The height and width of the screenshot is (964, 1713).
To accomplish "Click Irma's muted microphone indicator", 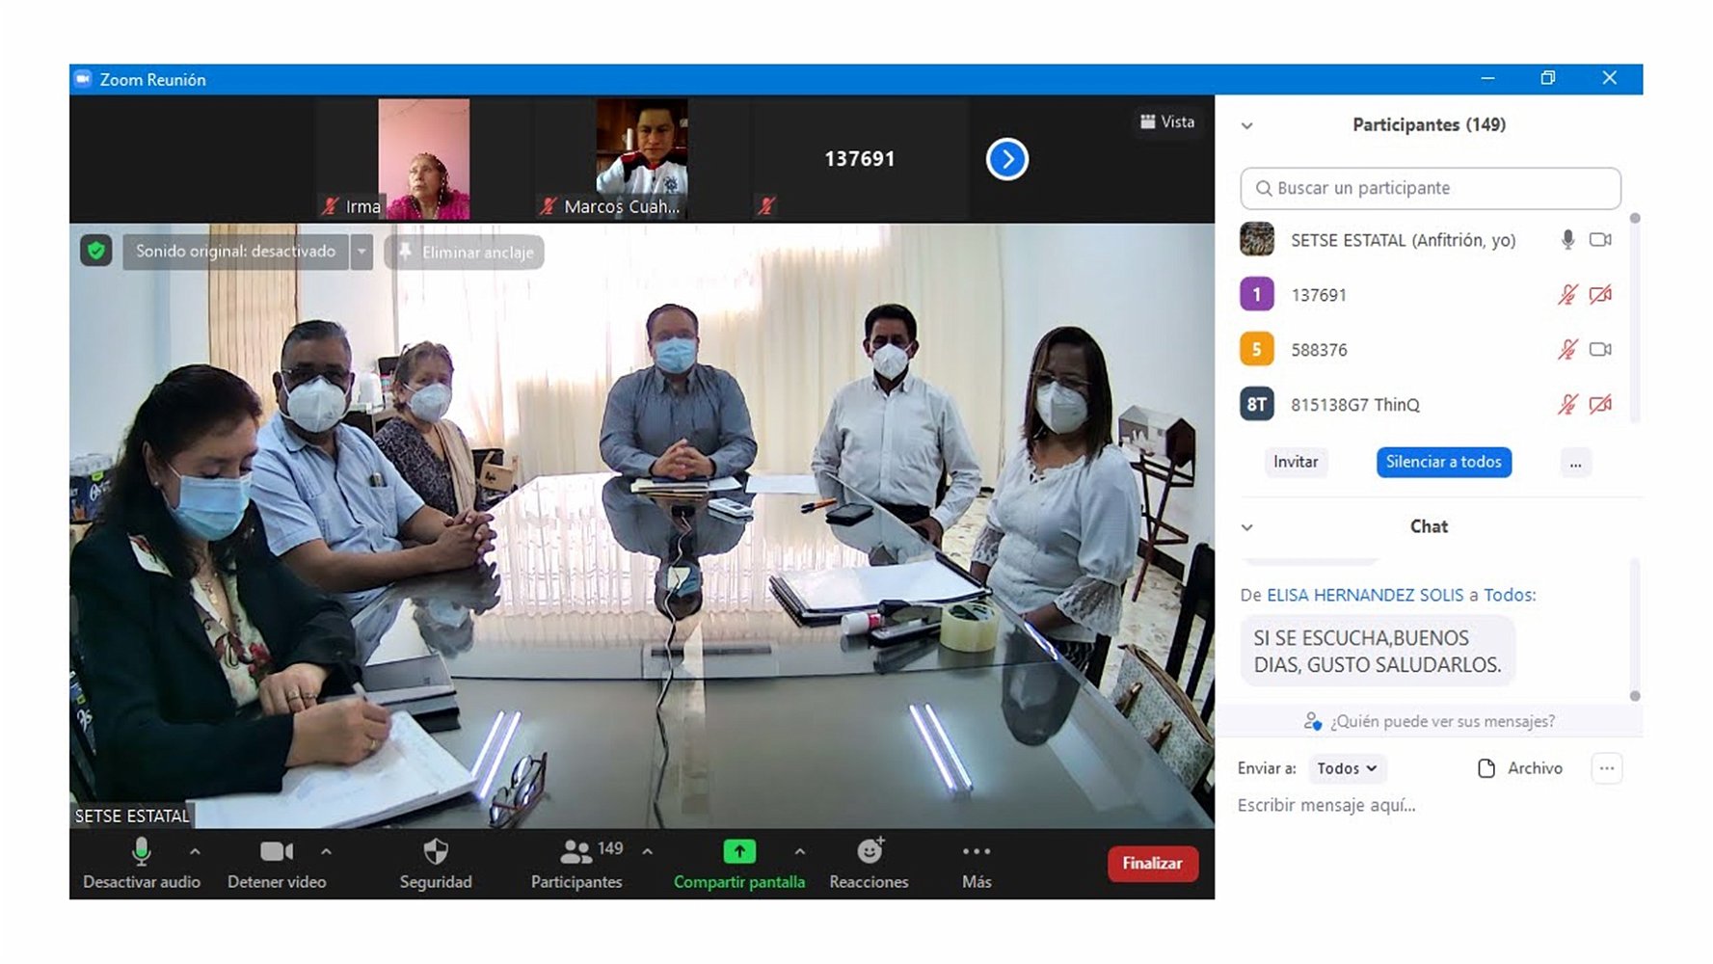I will click(x=331, y=205).
